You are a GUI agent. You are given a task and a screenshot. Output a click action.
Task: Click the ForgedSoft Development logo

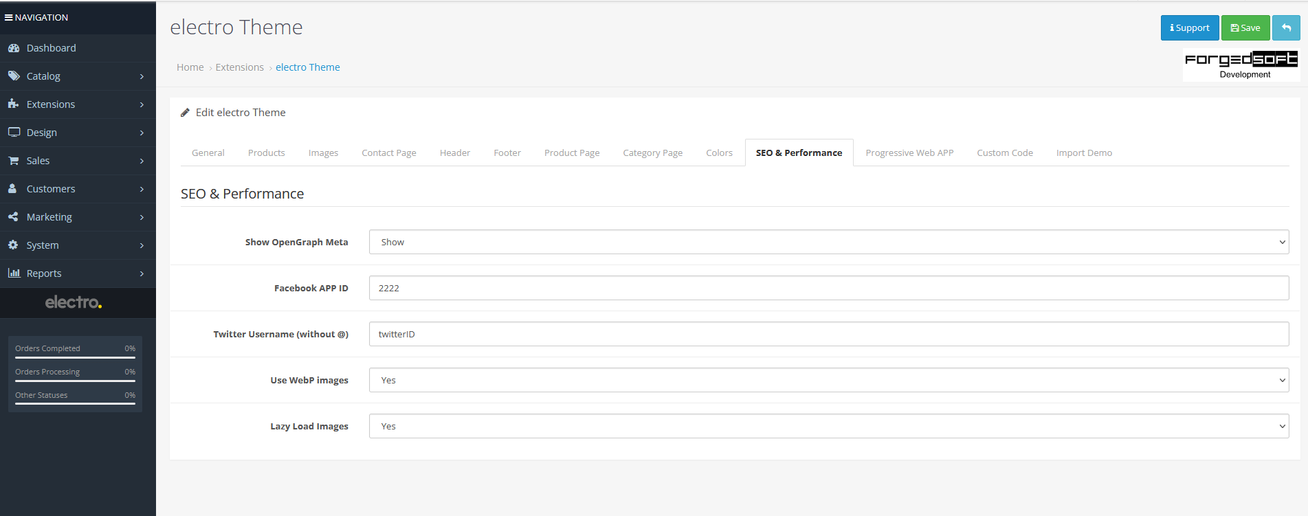(1241, 65)
